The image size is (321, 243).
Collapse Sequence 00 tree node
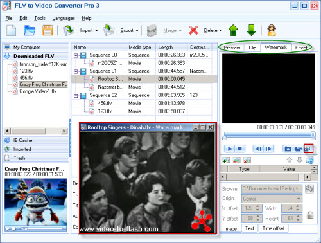[76, 55]
